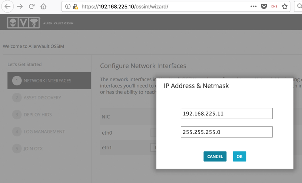Bookmark this page with star icon
The height and width of the screenshot is (183, 302).
coord(285,6)
